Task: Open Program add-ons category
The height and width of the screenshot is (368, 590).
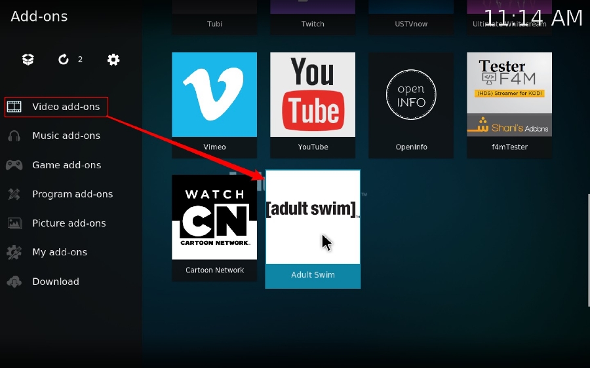Action: [73, 194]
